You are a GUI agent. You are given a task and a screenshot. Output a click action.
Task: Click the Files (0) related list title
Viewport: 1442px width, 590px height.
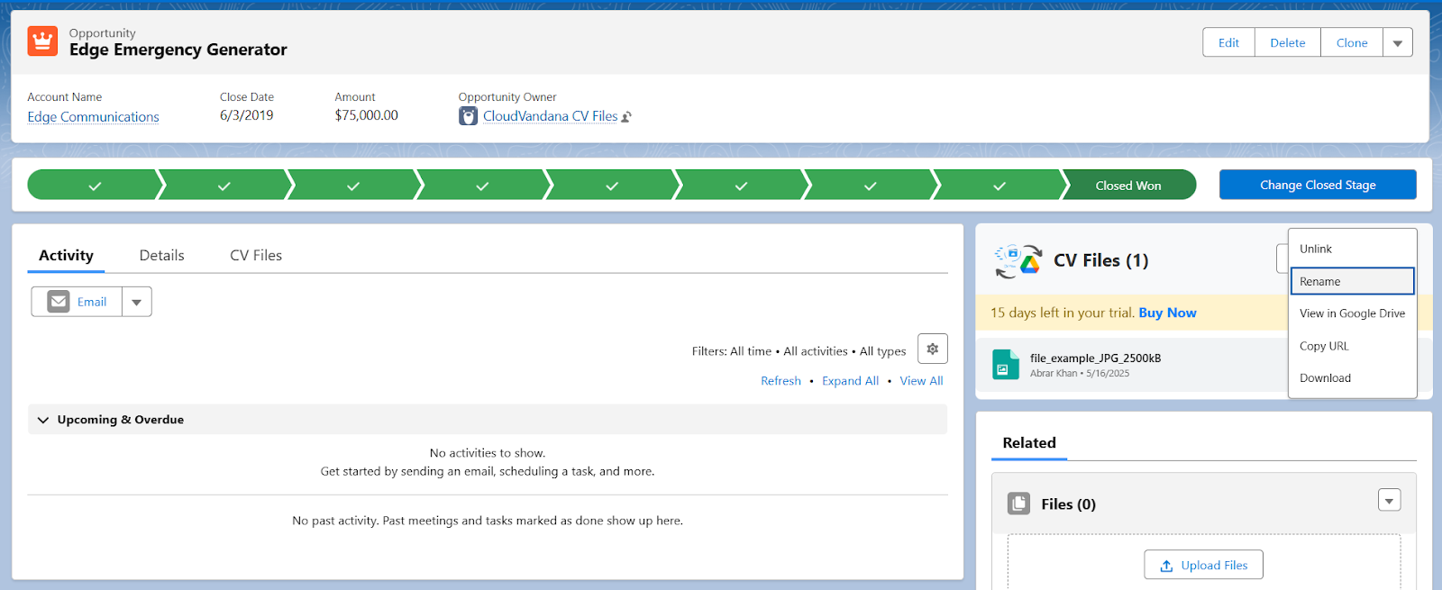click(1068, 504)
